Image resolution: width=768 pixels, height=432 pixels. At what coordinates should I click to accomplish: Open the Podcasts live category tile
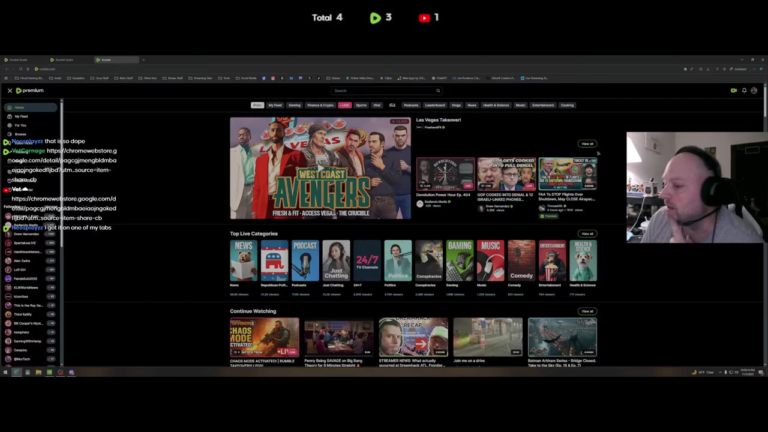[x=305, y=260]
